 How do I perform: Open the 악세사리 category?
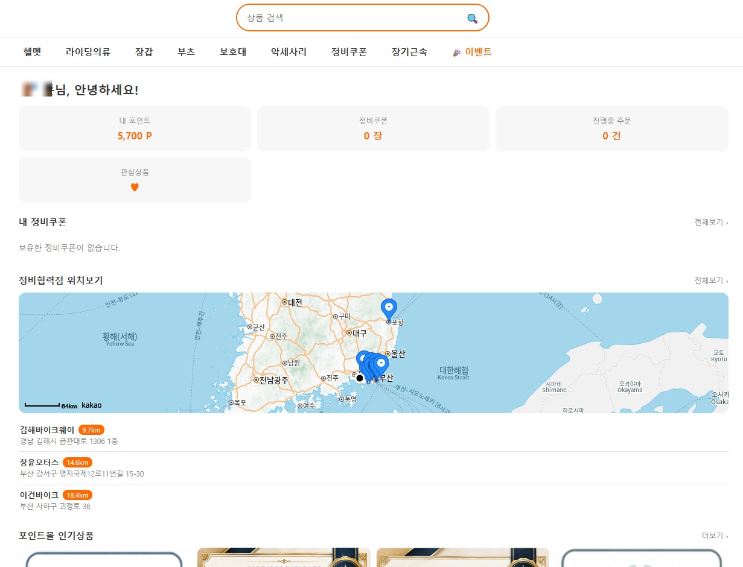tap(289, 52)
